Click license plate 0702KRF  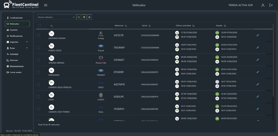(x=119, y=72)
